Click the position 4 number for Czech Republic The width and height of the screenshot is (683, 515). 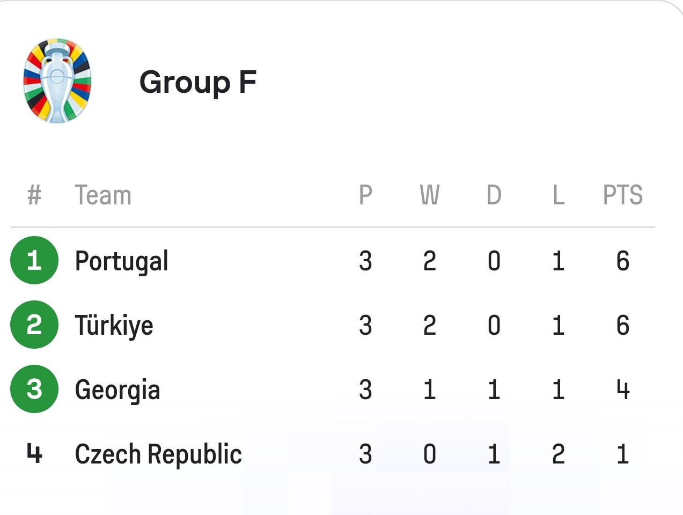(34, 454)
